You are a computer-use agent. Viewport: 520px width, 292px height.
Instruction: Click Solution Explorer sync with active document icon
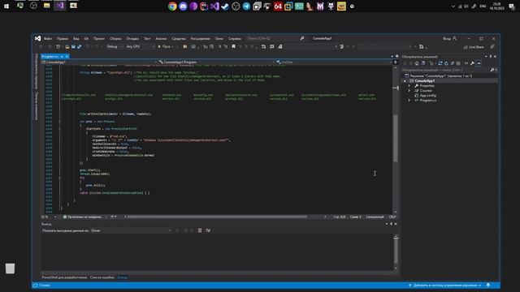coord(440,63)
